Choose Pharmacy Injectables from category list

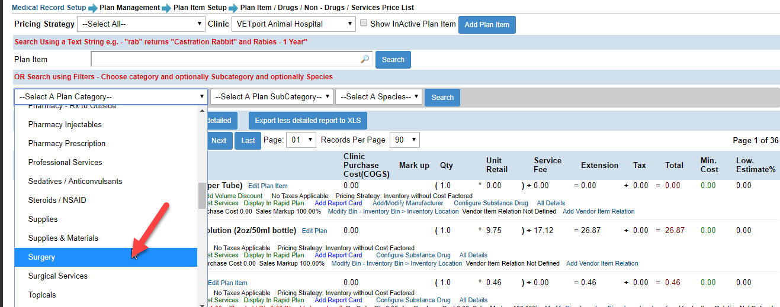click(106, 124)
